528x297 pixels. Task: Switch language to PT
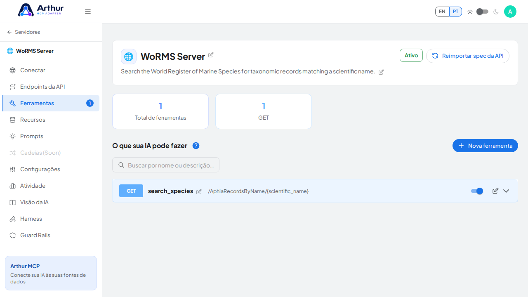click(455, 12)
